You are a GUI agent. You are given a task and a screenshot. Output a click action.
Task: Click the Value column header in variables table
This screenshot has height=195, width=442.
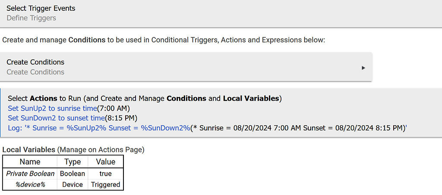click(x=106, y=162)
